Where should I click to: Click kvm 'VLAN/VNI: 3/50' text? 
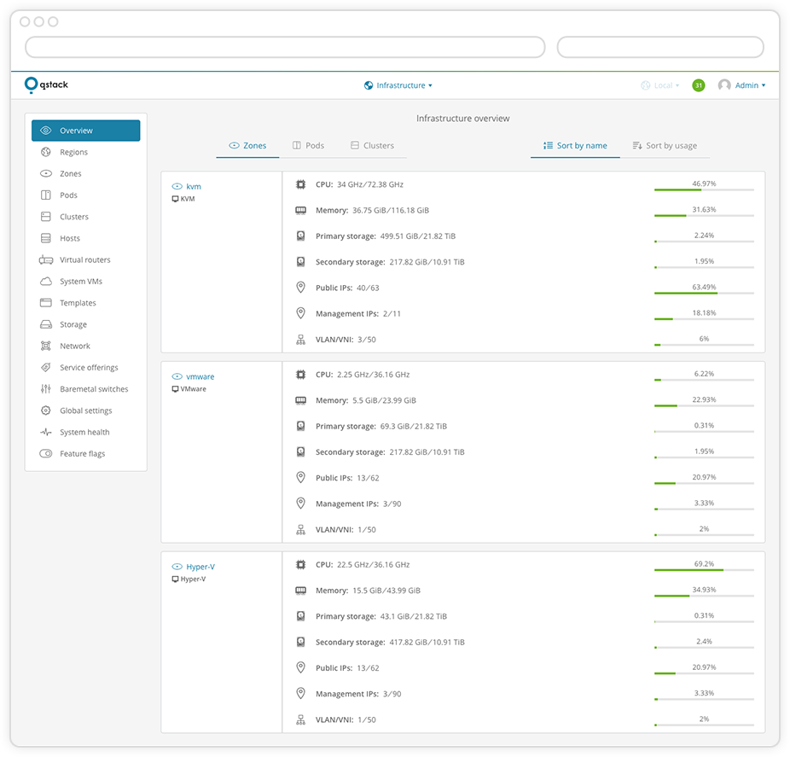click(346, 340)
